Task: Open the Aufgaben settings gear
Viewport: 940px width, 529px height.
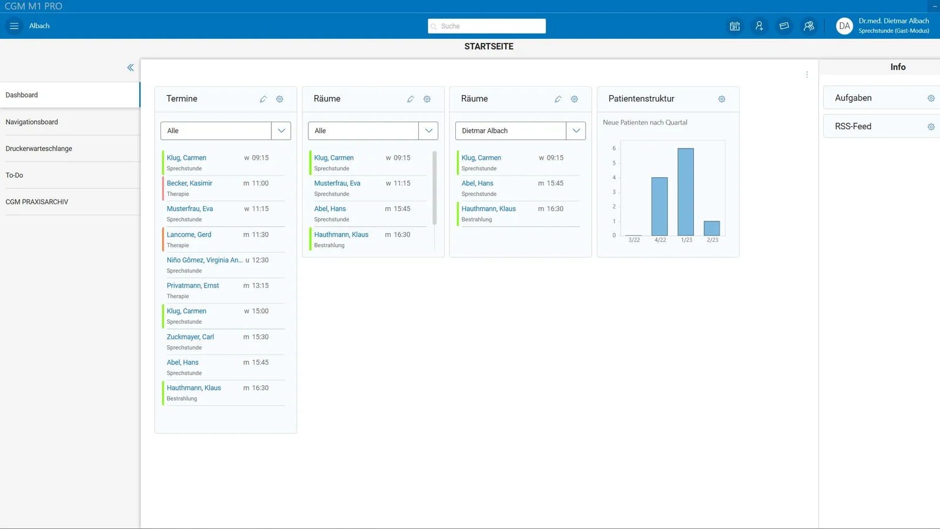Action: coord(931,99)
